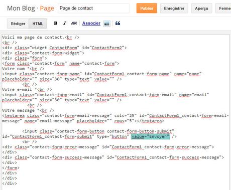Insert blockquote with the quote marks icon
The width and height of the screenshot is (231, 190).
(x=118, y=23)
